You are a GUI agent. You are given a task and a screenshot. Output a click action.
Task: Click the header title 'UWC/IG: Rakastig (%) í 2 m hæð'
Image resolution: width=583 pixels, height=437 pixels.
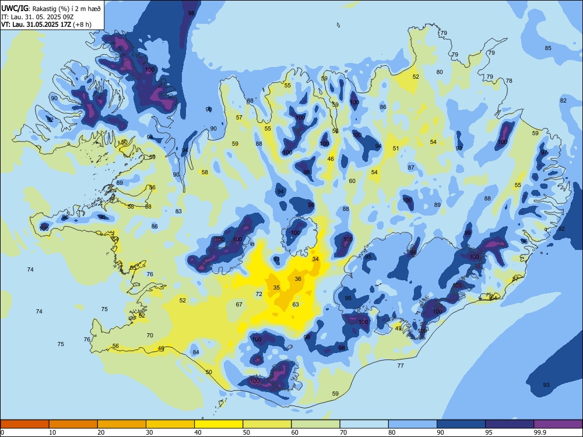tap(51, 9)
